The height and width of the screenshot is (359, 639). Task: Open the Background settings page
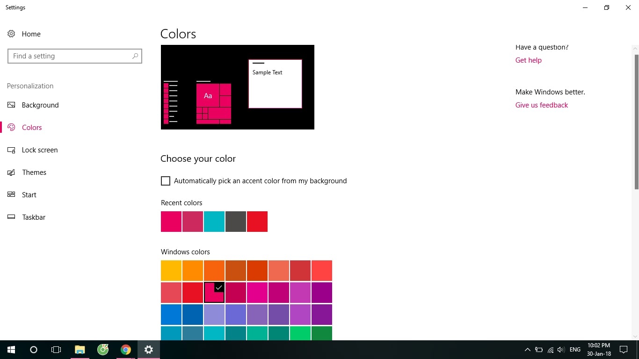pyautogui.click(x=40, y=105)
